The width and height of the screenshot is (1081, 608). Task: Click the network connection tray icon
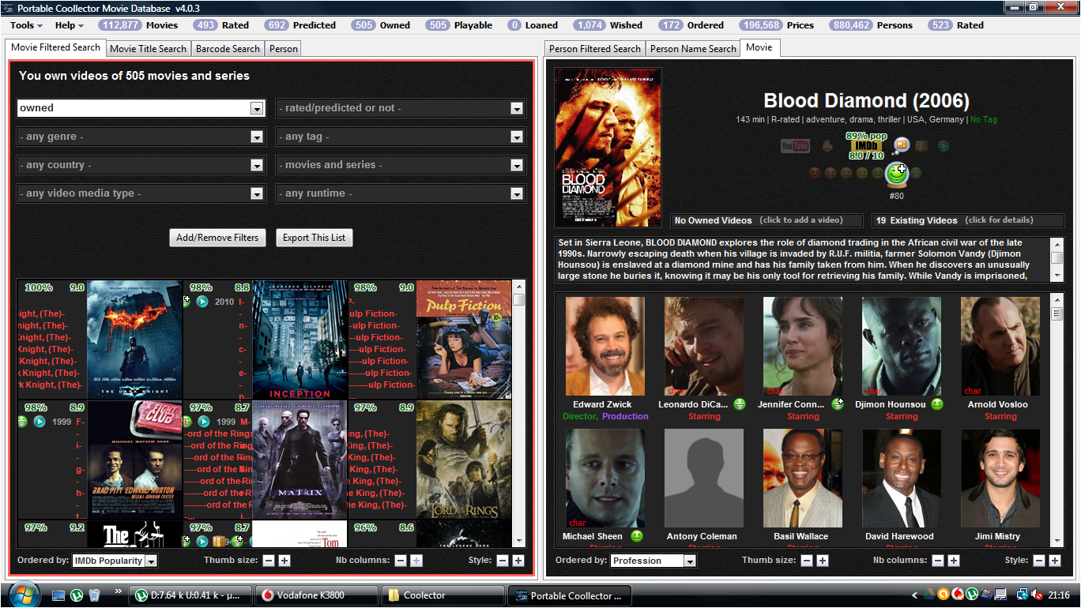coord(1023,595)
